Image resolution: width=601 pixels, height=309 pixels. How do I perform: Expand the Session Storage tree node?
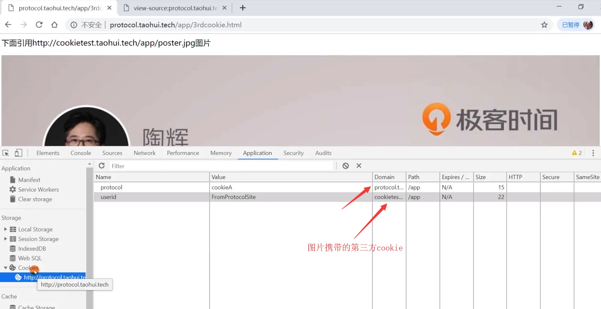[5, 239]
